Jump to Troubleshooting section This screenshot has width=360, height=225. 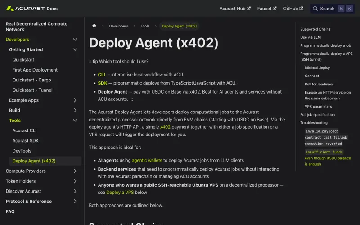(x=314, y=123)
